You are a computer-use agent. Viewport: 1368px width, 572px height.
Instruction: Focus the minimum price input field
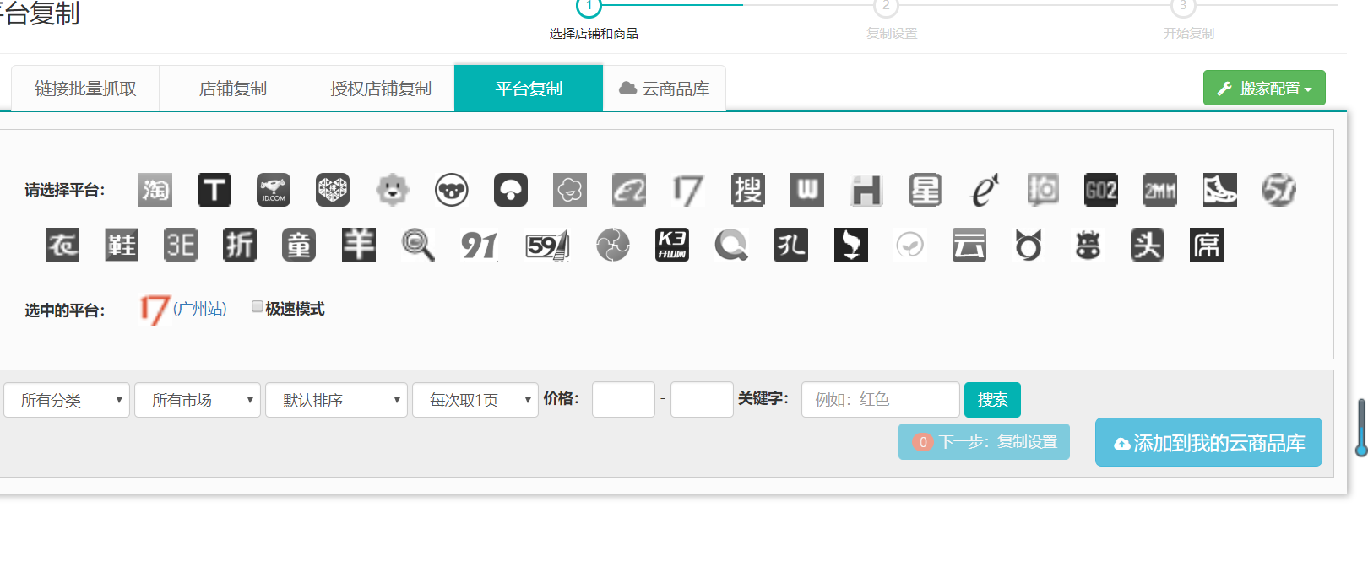pos(623,400)
